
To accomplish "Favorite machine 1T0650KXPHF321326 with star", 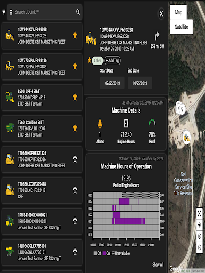I will (x=75, y=159).
